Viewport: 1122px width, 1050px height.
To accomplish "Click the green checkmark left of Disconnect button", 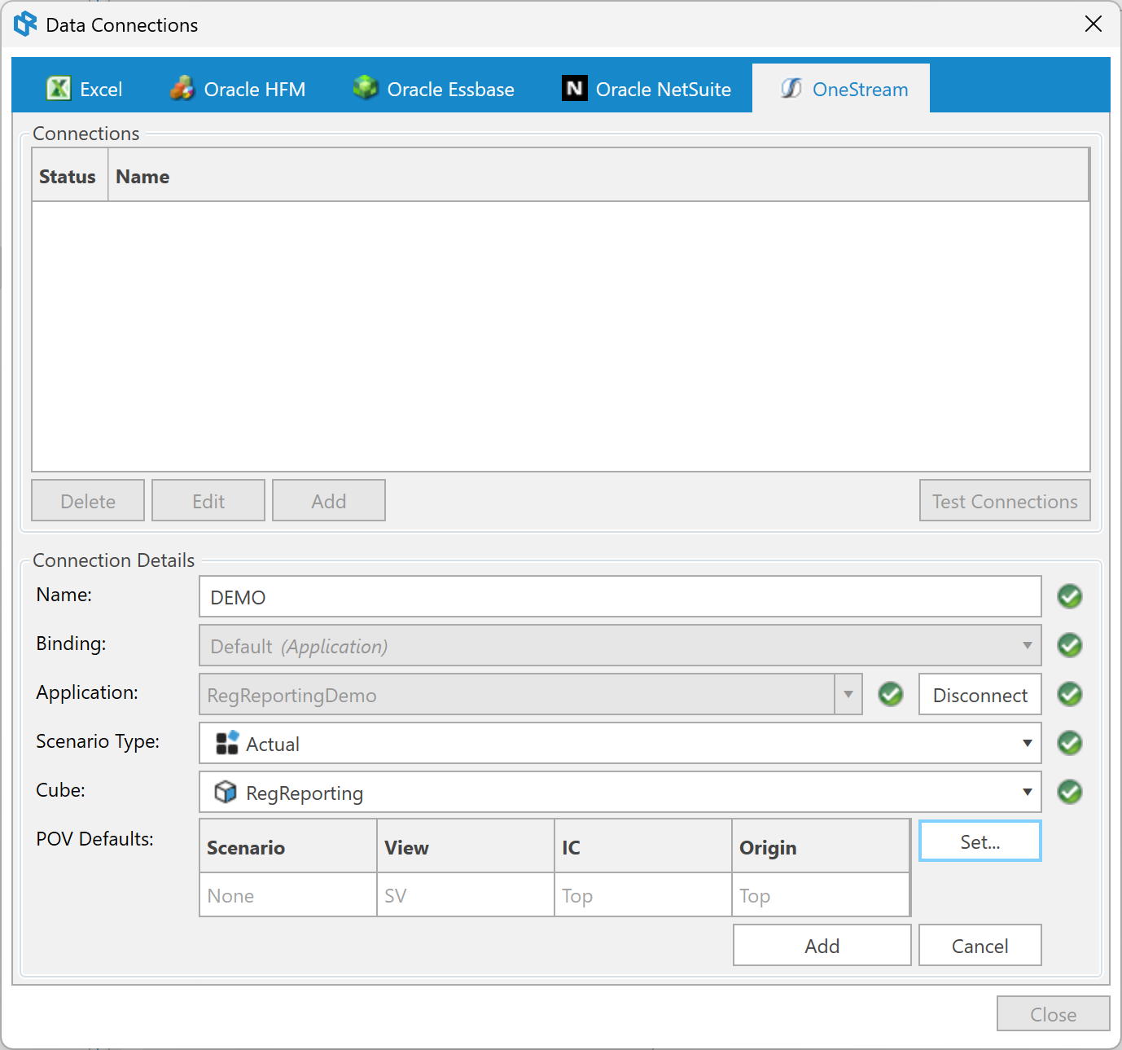I will point(891,694).
